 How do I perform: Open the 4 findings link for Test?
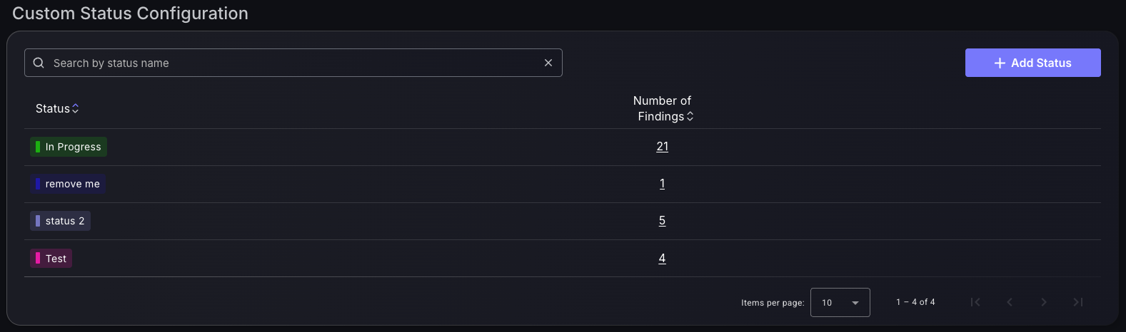pos(663,258)
